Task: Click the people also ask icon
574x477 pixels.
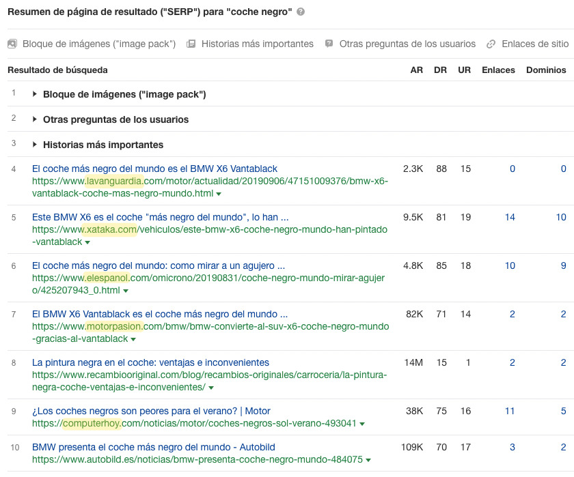Action: click(329, 44)
